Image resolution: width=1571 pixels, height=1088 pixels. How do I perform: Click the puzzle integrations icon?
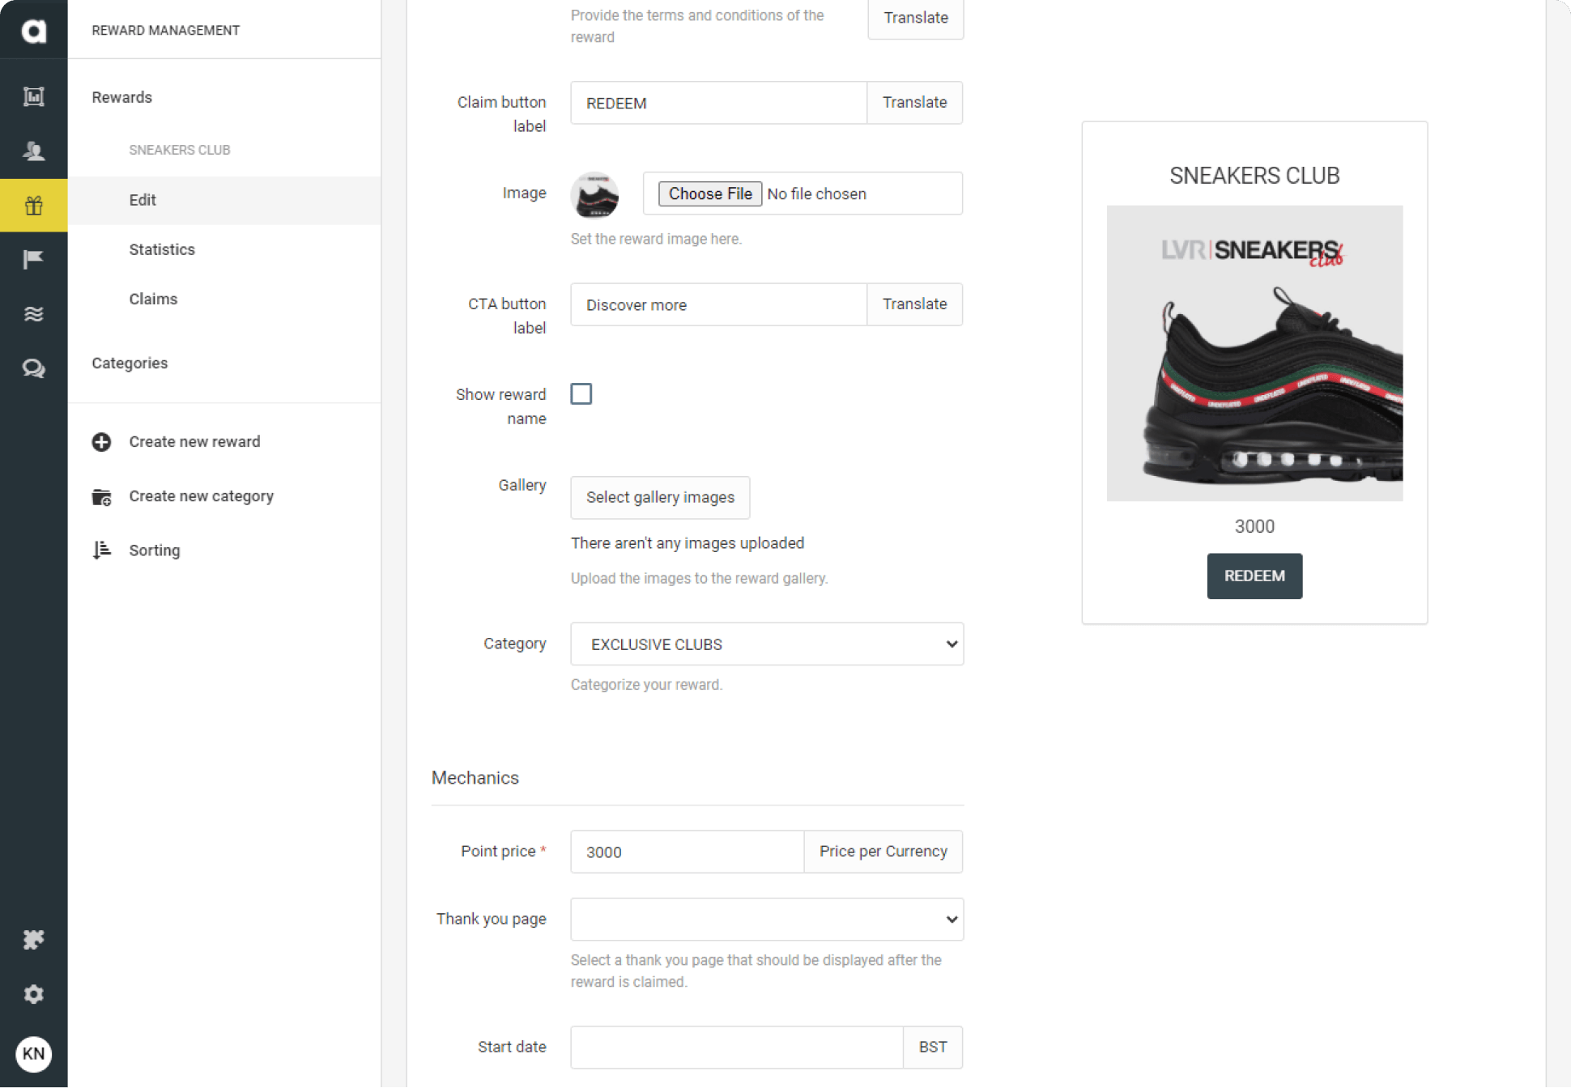point(34,940)
